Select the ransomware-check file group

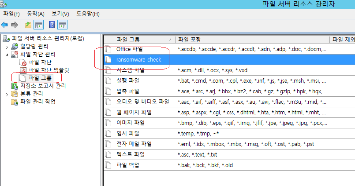139,60
